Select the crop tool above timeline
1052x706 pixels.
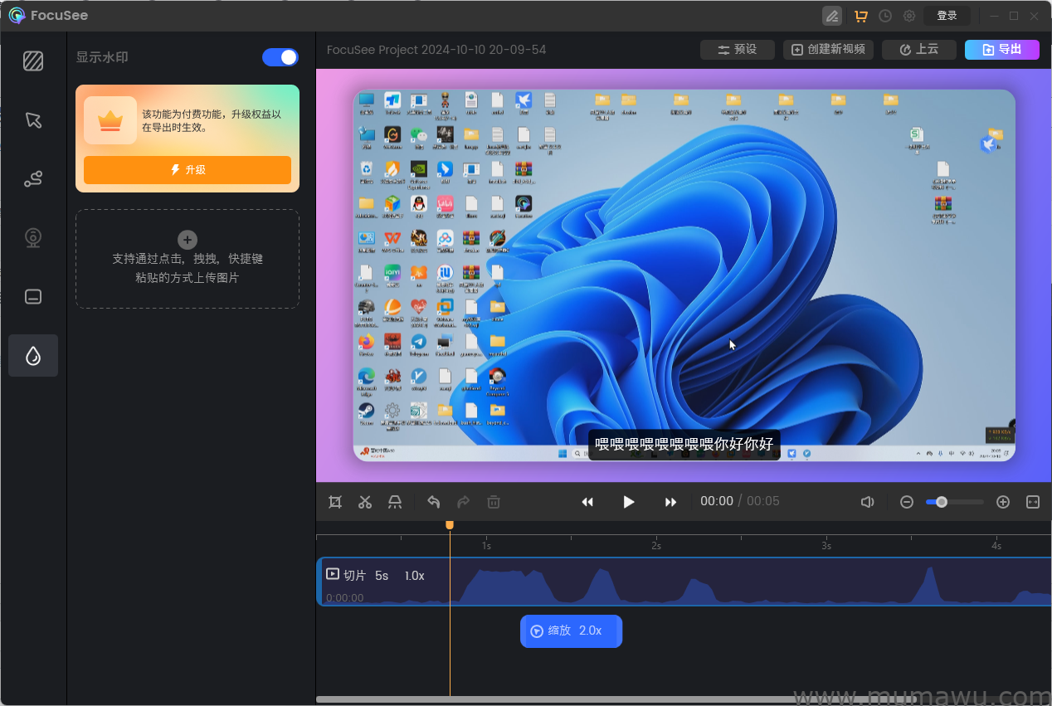point(335,502)
